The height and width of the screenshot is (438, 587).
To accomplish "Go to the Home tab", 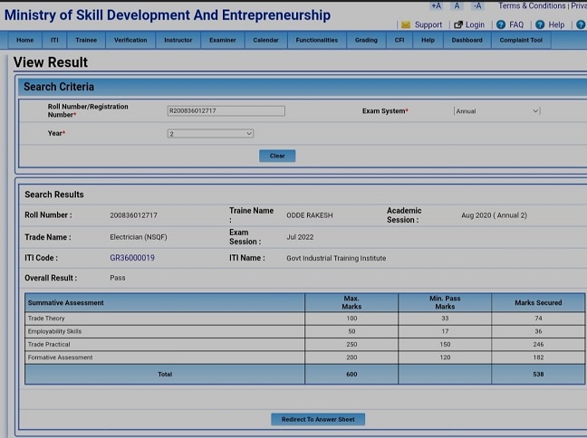I will [24, 40].
